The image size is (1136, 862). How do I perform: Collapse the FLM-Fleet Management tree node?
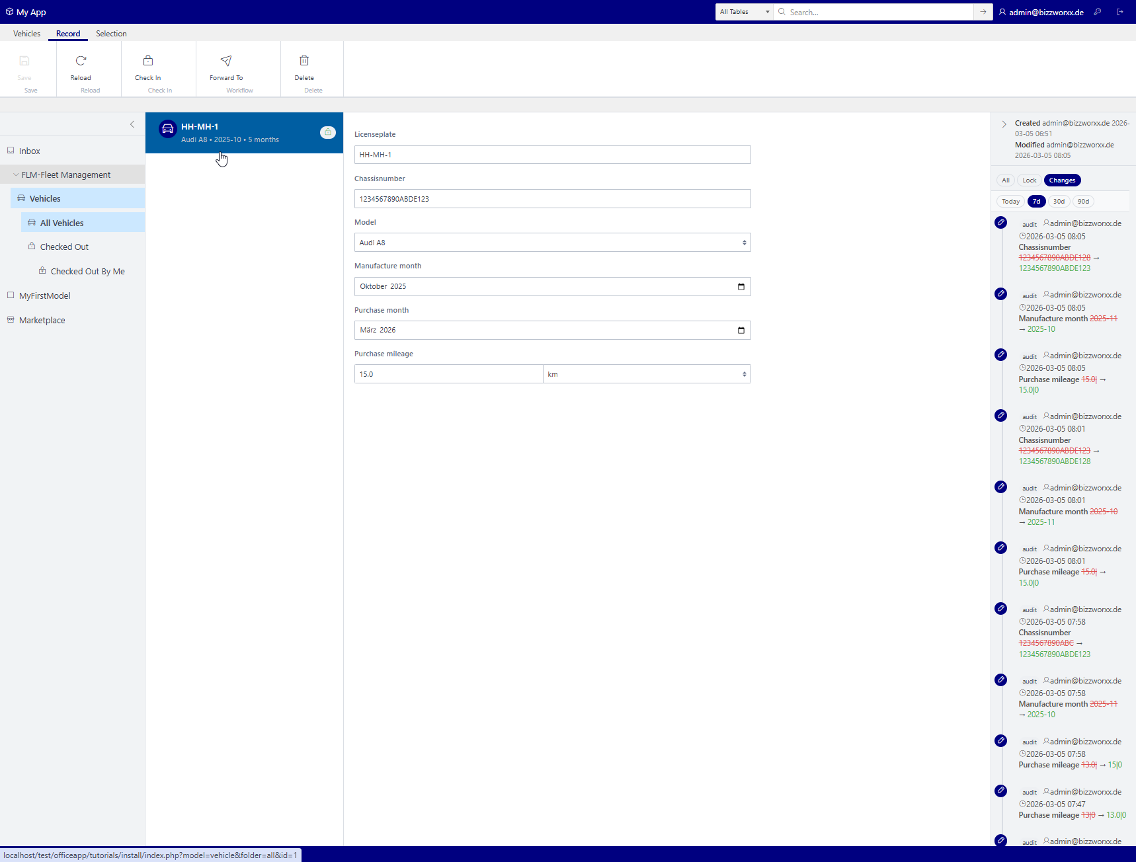[16, 175]
